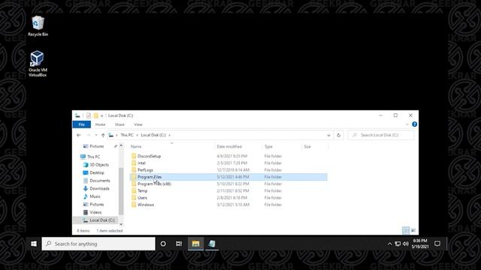Launch Oracle VM VirtualBox shortcut
Image resolution: width=481 pixels, height=270 pixels.
coord(38,64)
